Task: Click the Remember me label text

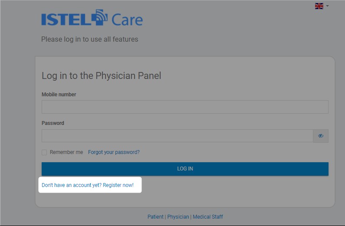Action: [x=66, y=152]
